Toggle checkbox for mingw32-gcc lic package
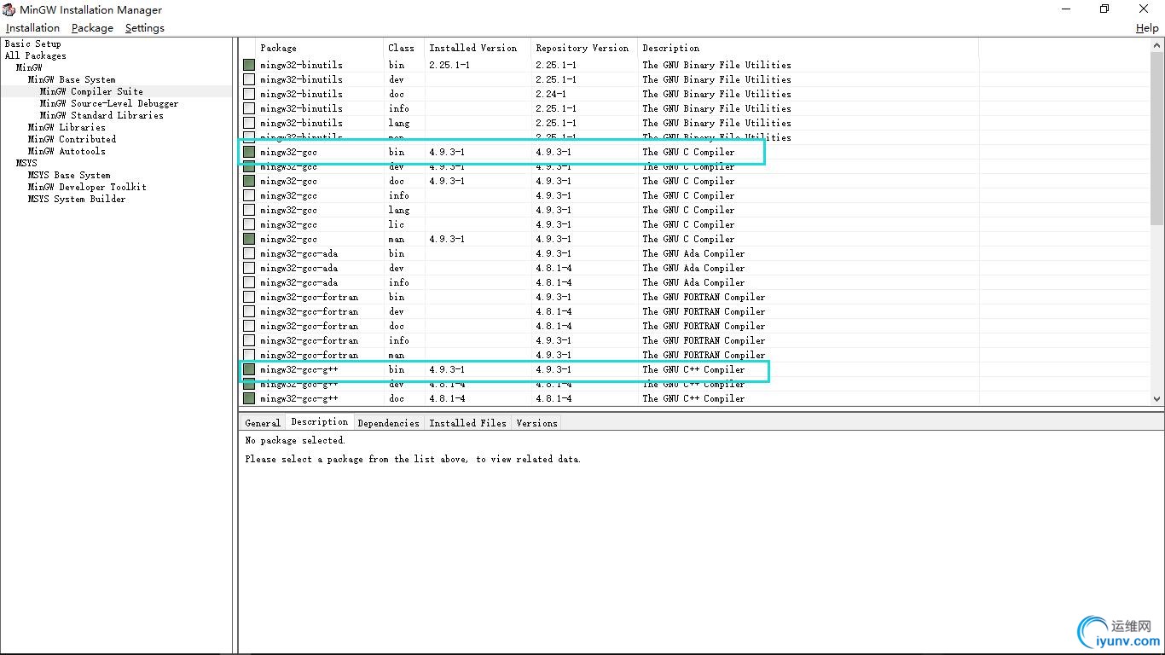The width and height of the screenshot is (1165, 655). pyautogui.click(x=249, y=224)
